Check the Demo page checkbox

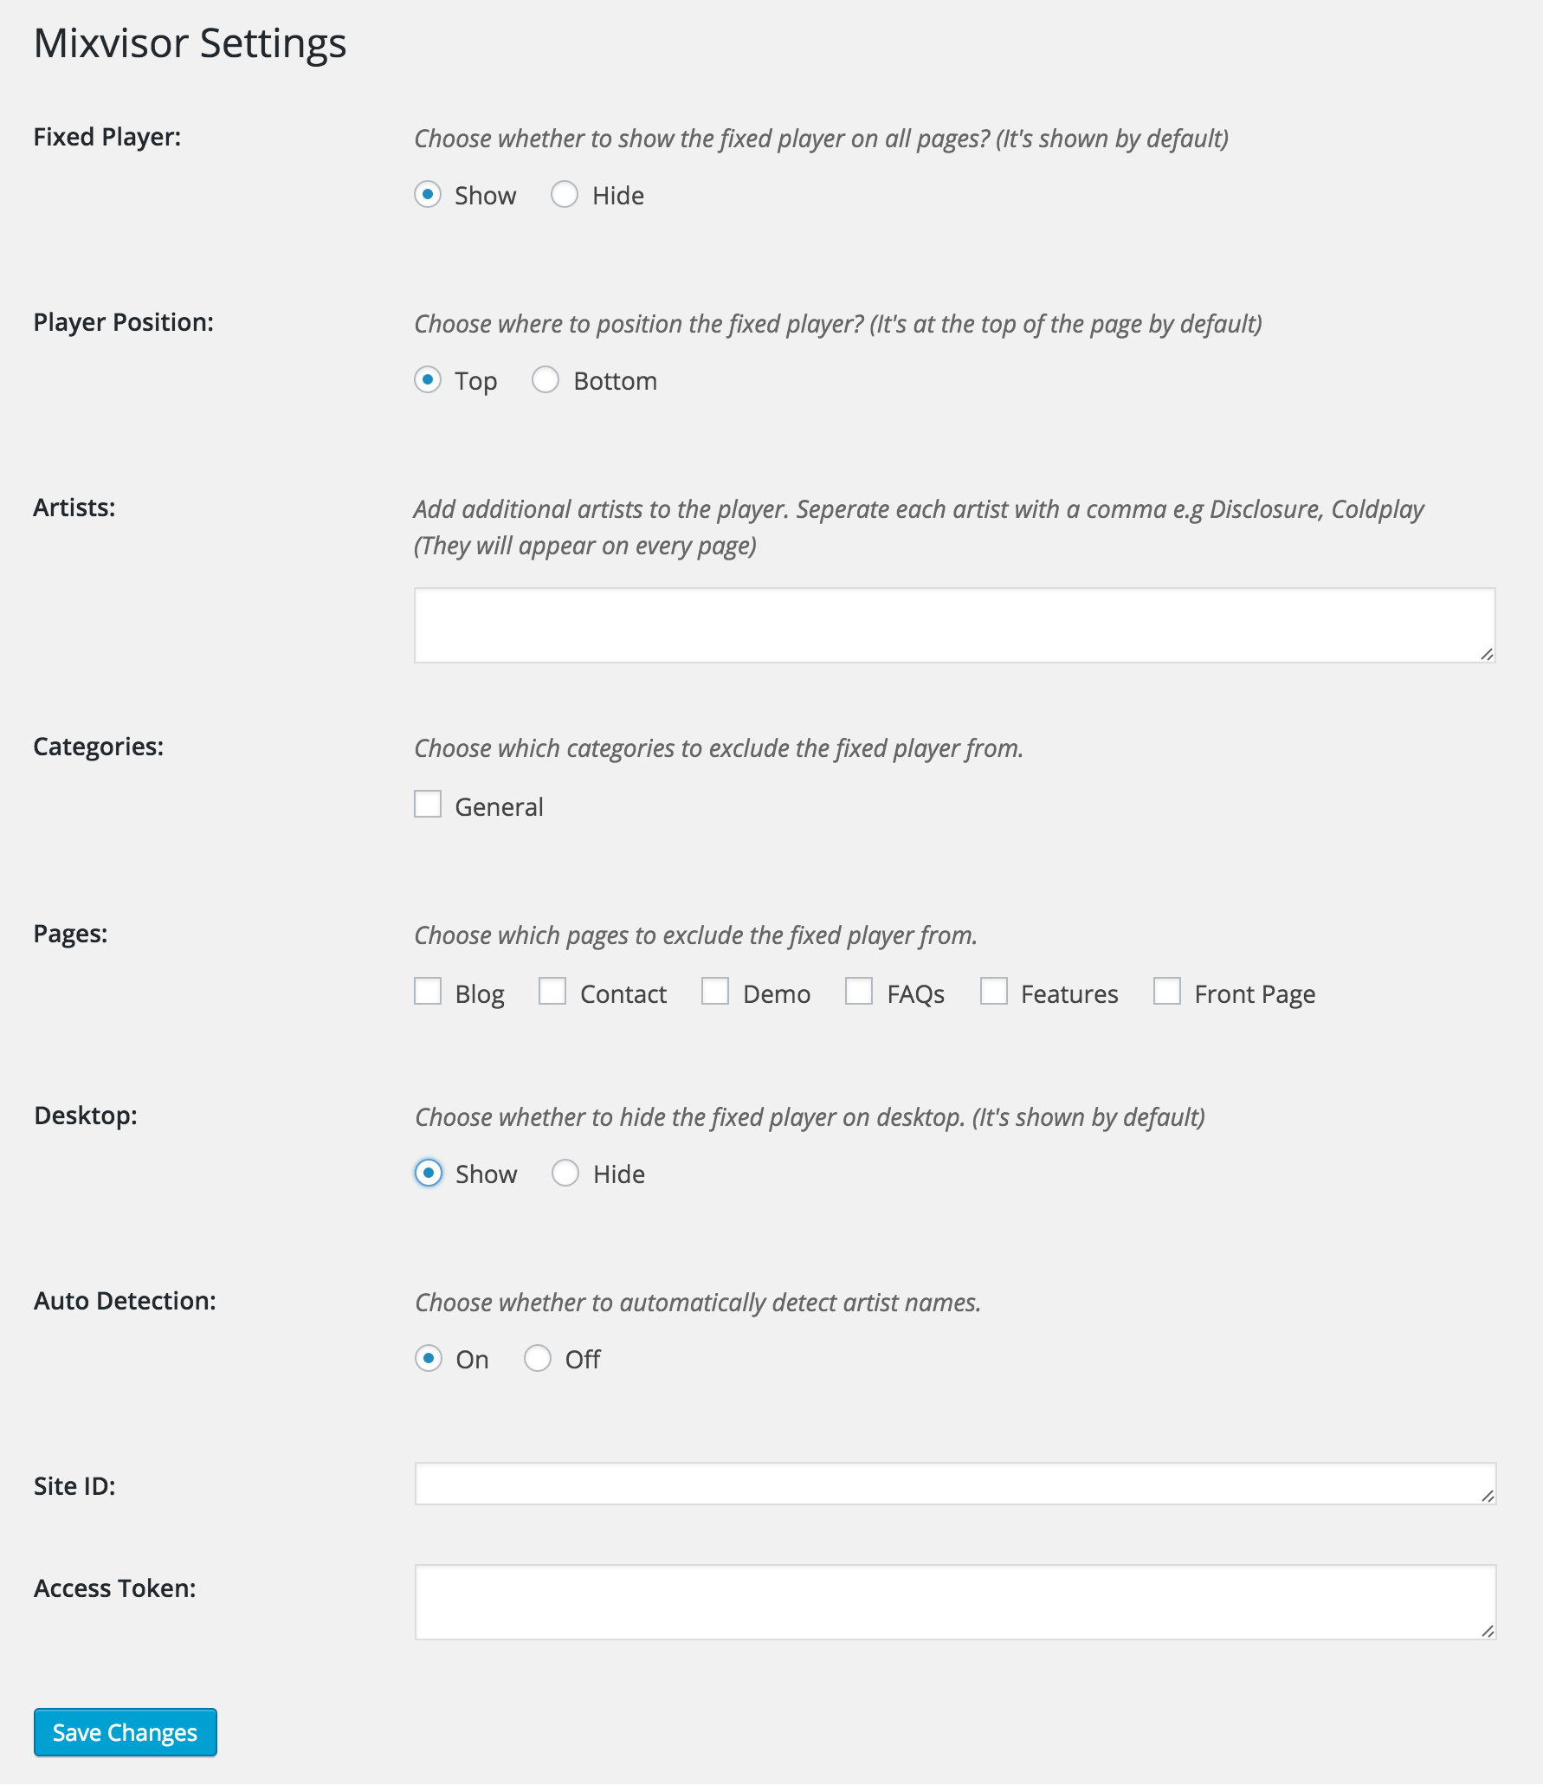tap(715, 991)
